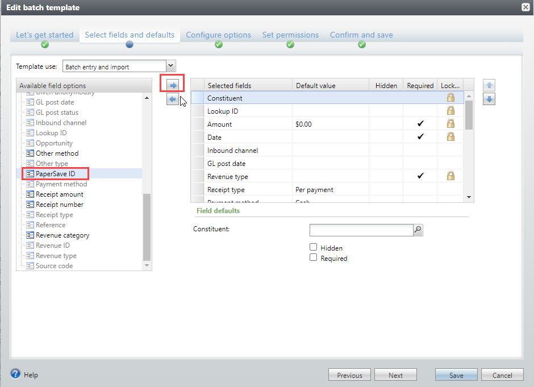Enable the Hidden checkbox

[313, 247]
